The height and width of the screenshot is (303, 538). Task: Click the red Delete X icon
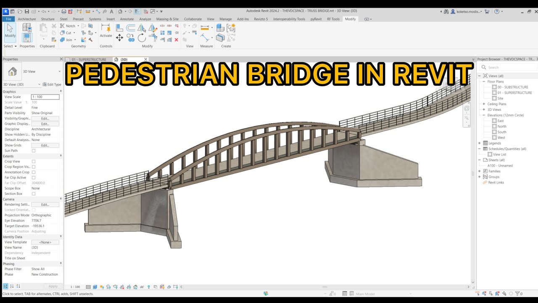[176, 40]
